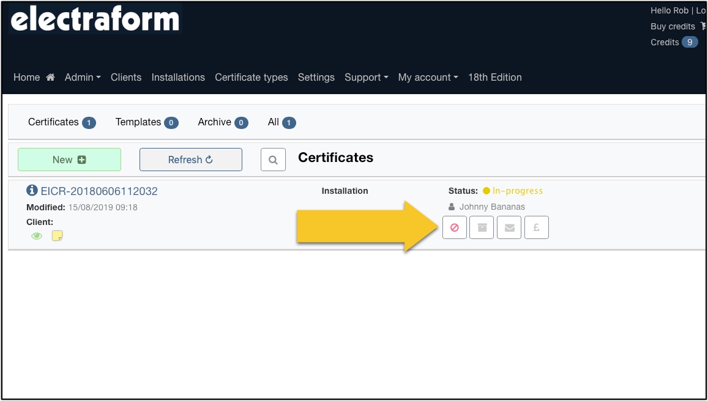Screen dimensions: 708x401
Task: Open Settings in navigation bar
Action: [x=316, y=77]
